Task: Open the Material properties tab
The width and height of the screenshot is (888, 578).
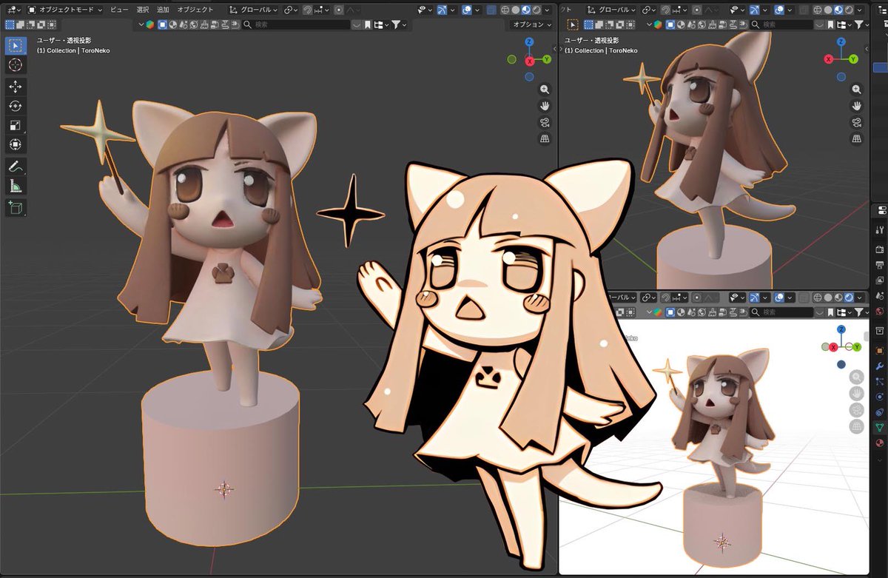Action: [x=880, y=443]
